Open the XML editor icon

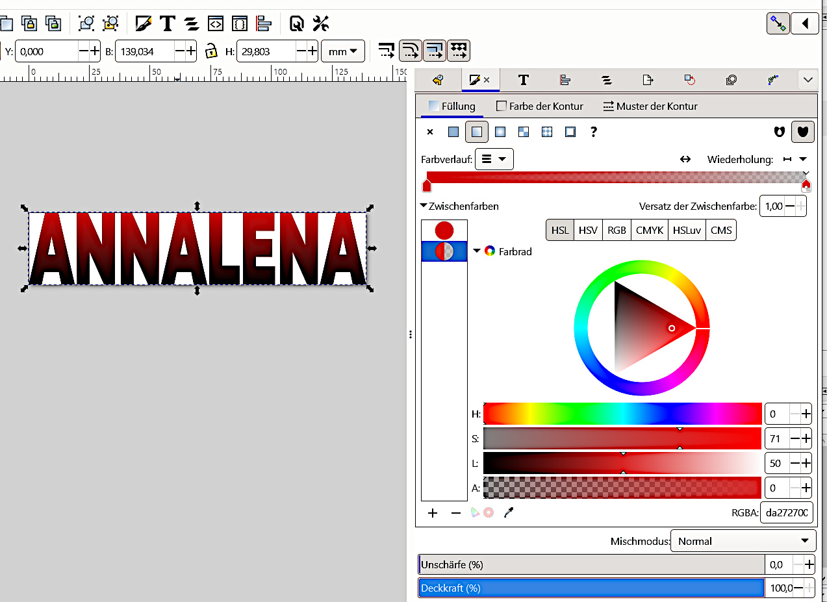(216, 24)
